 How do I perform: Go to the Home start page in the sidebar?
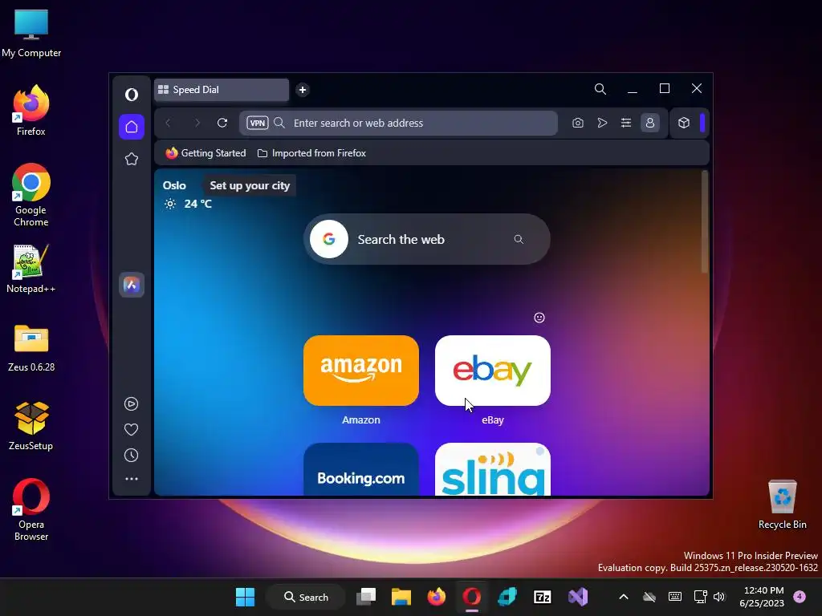(132, 127)
